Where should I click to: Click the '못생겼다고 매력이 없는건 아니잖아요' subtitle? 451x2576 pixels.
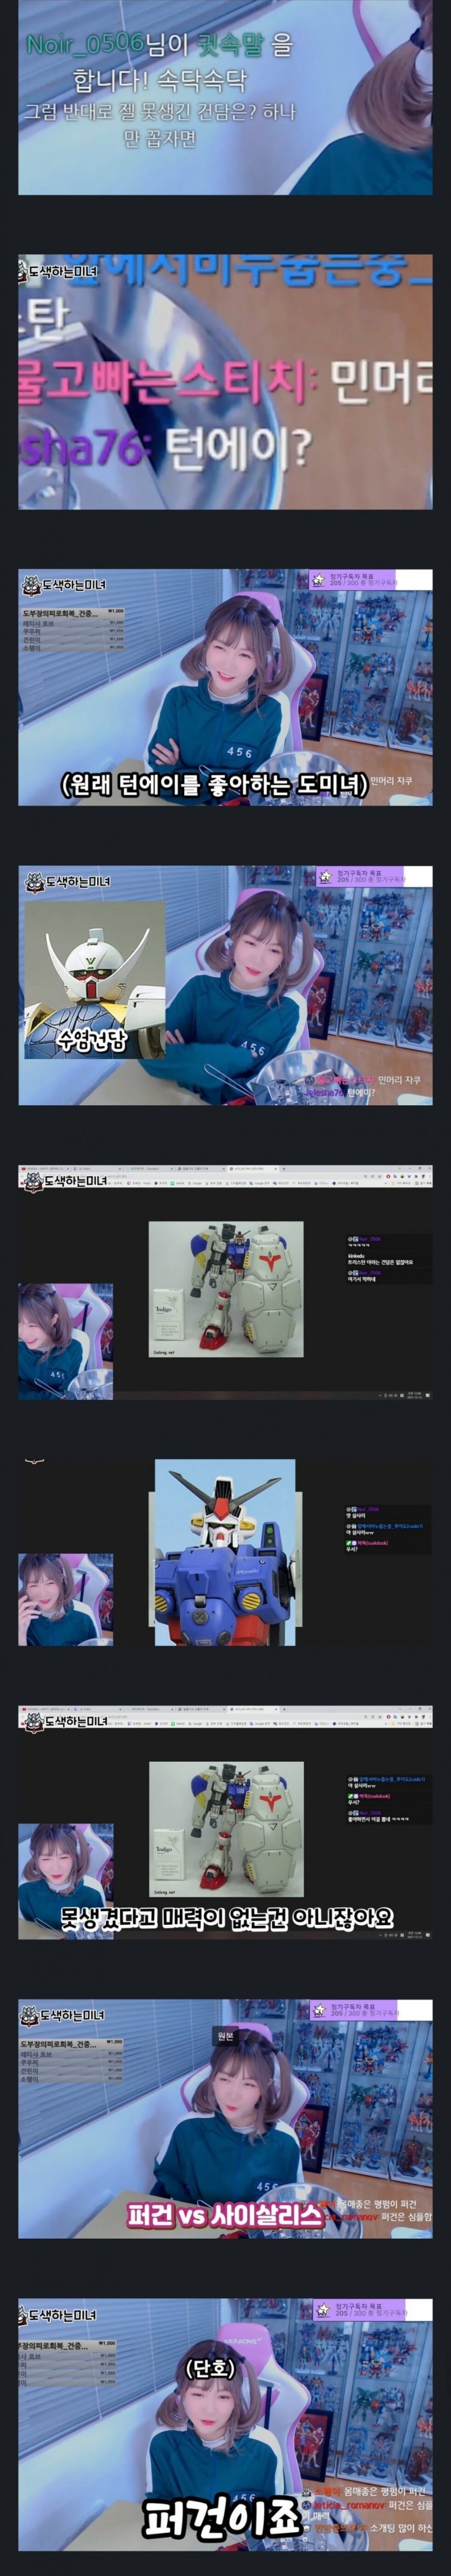point(226,1917)
